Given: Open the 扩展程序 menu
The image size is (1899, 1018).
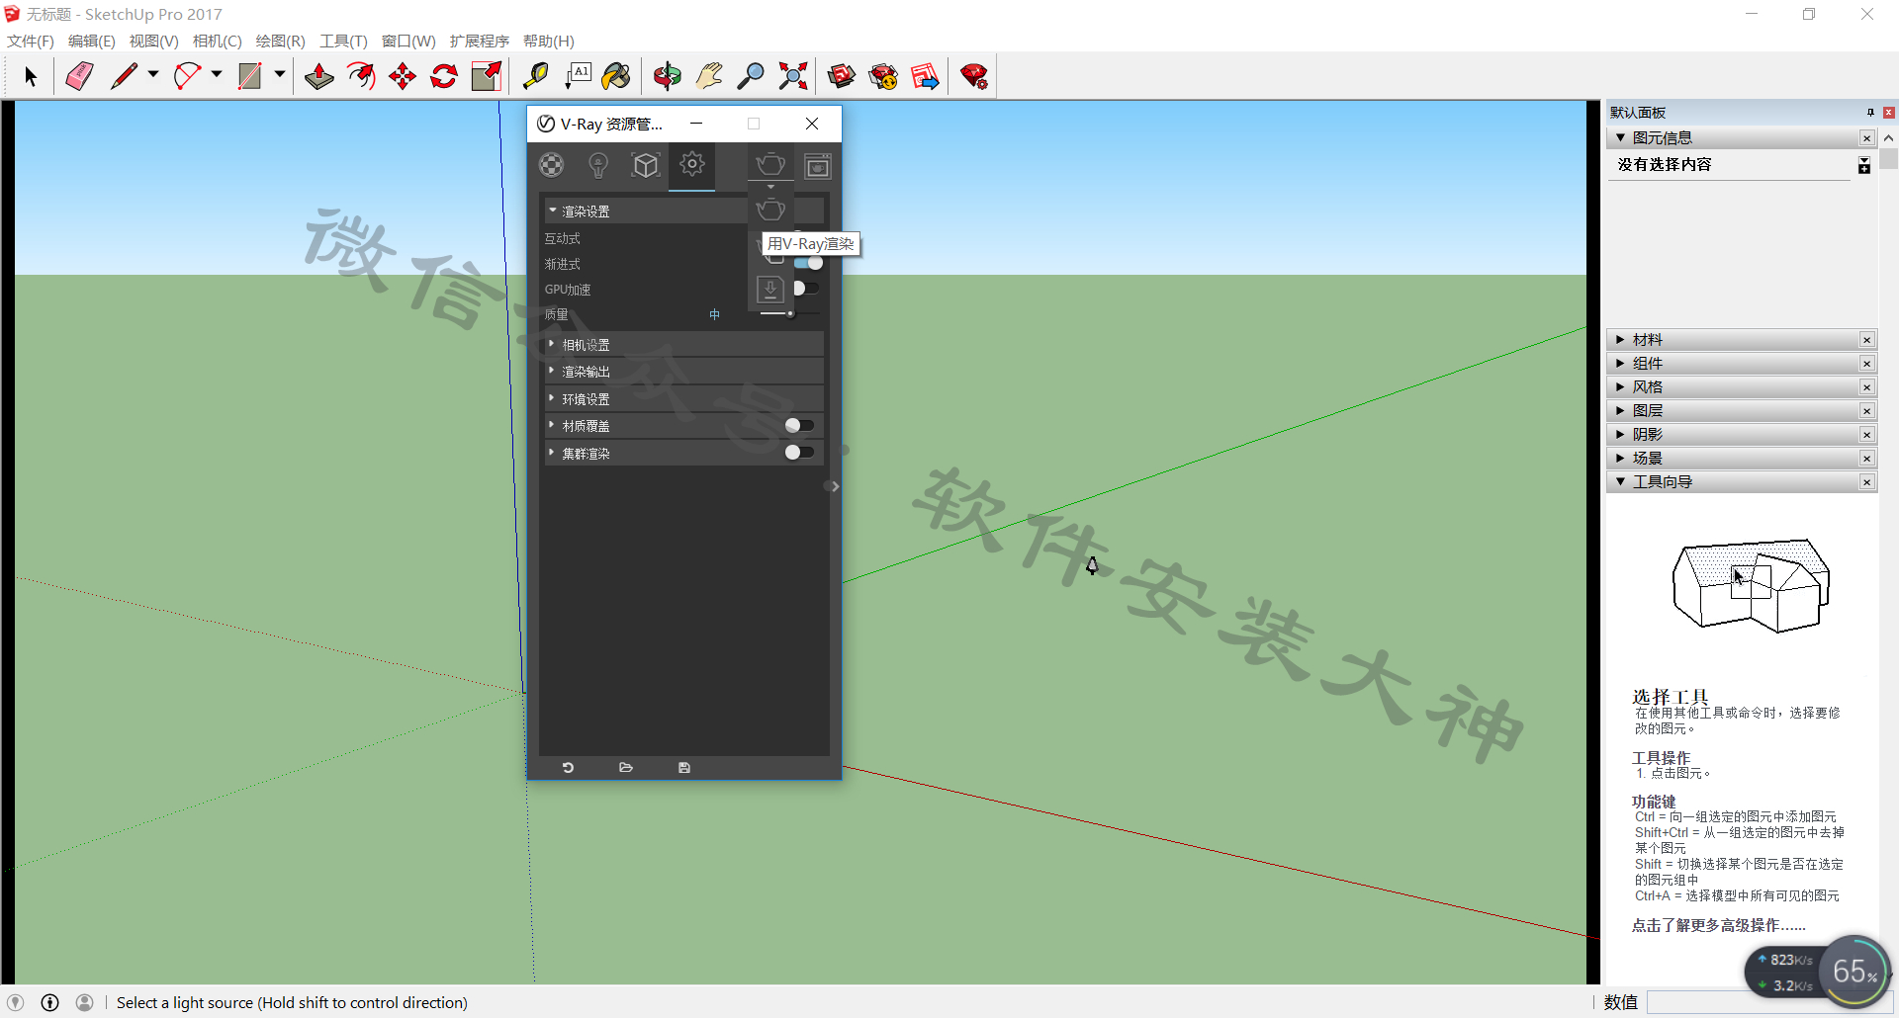Looking at the screenshot, I should pos(479,41).
